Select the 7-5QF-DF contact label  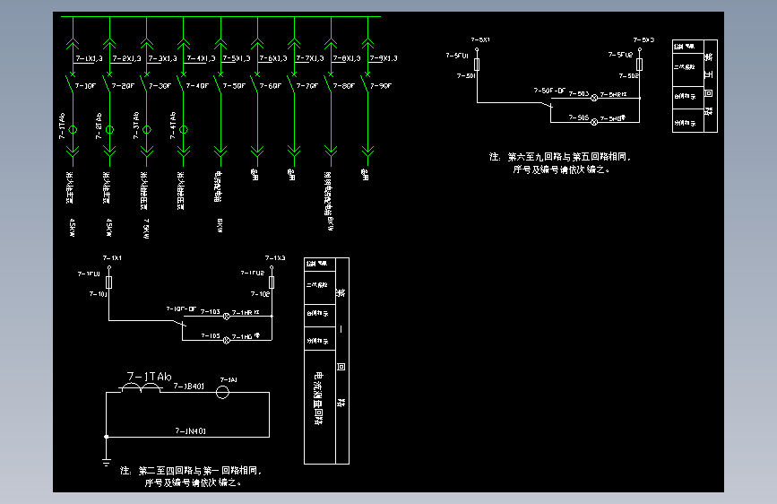549,91
